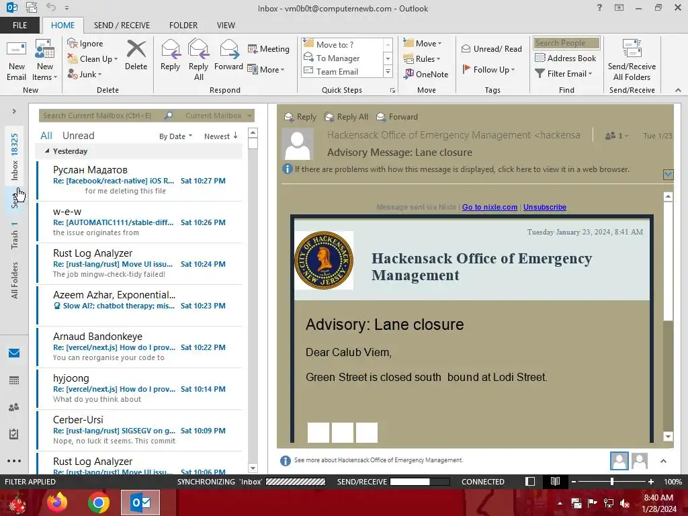Open the Junk dropdown

tap(85, 74)
